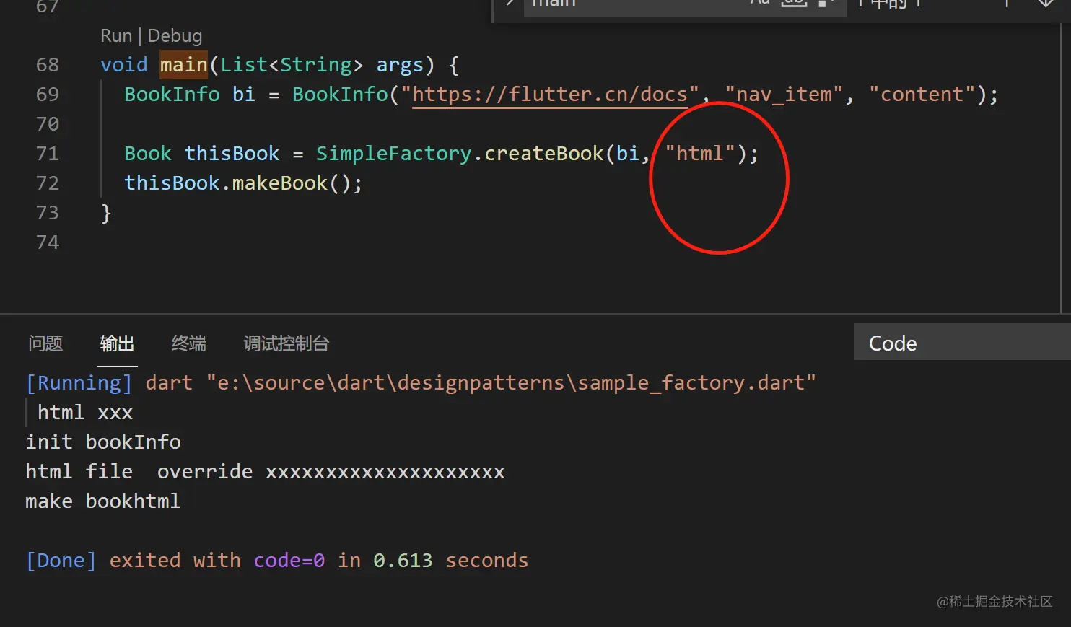Click the "make bookhtml" output line
Screen dimensions: 1071x627
coord(102,501)
